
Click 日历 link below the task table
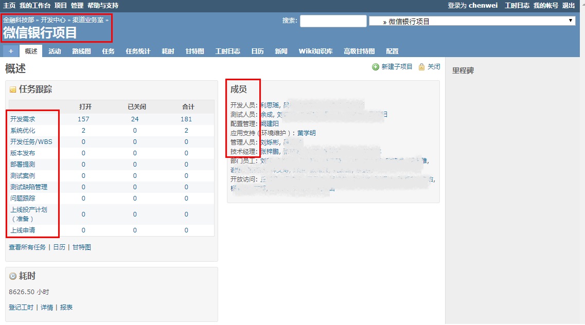[x=59, y=247]
